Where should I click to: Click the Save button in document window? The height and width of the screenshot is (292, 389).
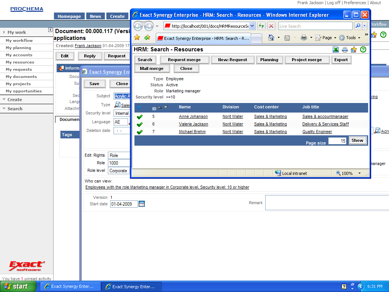[94, 84]
